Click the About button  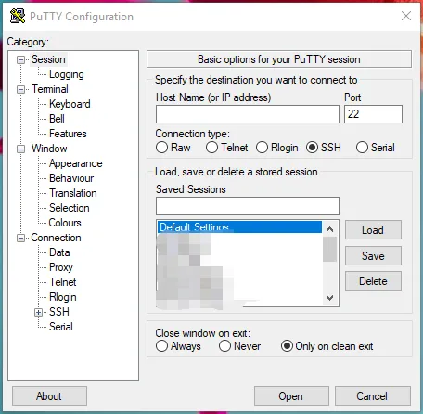pos(49,395)
